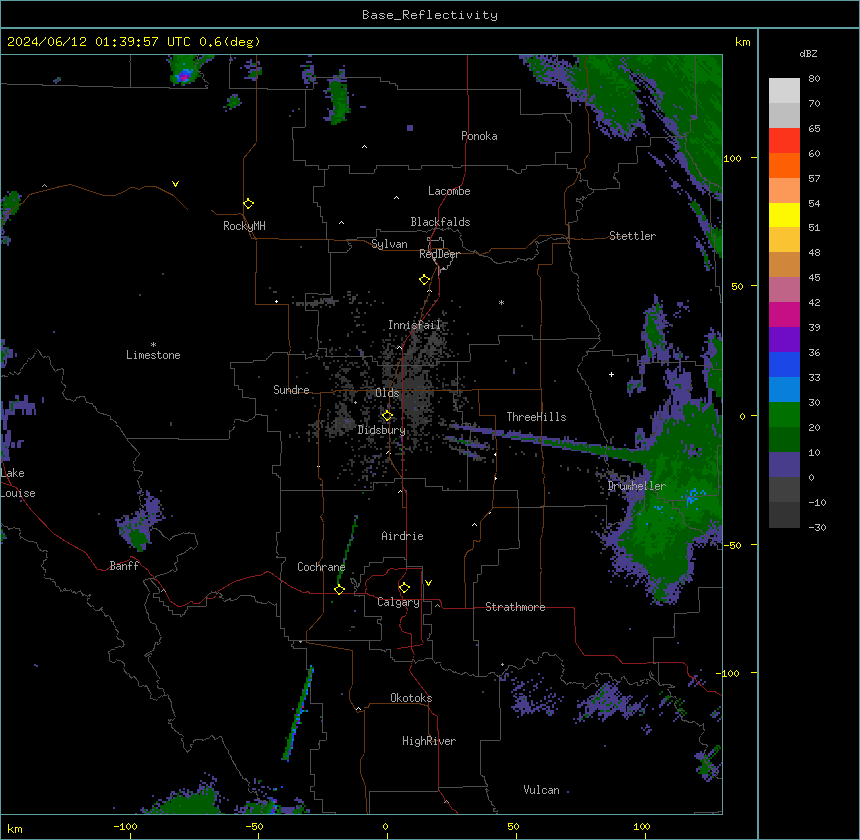860x840 pixels.
Task: Click the yellow v marker east of Calgary
Action: (x=428, y=583)
